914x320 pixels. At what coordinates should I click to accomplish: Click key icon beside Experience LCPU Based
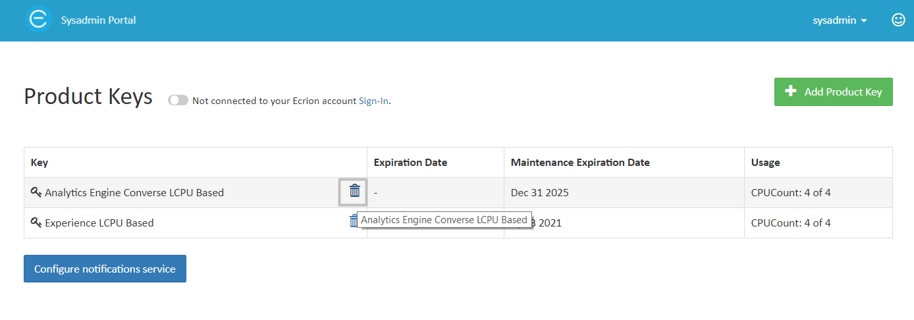click(x=36, y=223)
